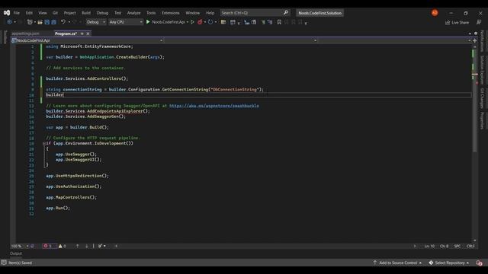Open the Debug configuration dropdown
488x274 pixels.
pos(95,22)
